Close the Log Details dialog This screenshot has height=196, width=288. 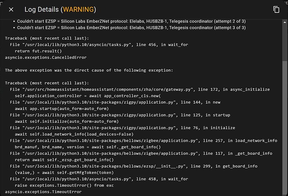tap(11, 9)
